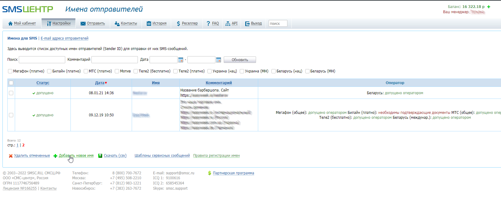Switch to E-mail адреса отправителей

[65, 38]
